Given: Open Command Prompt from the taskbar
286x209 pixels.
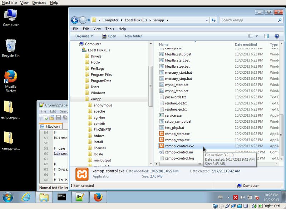Looking at the screenshot, I should coord(61,197).
